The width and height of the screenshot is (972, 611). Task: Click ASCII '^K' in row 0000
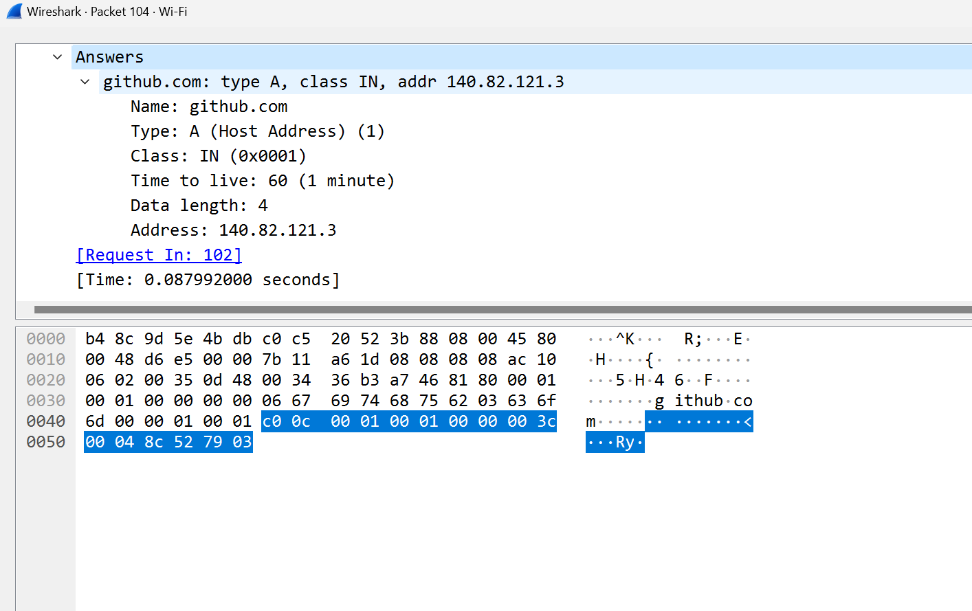625,339
